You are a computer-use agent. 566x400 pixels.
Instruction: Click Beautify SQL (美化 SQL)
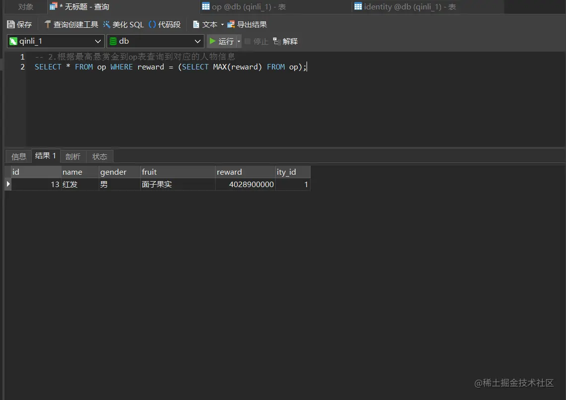pyautogui.click(x=124, y=24)
